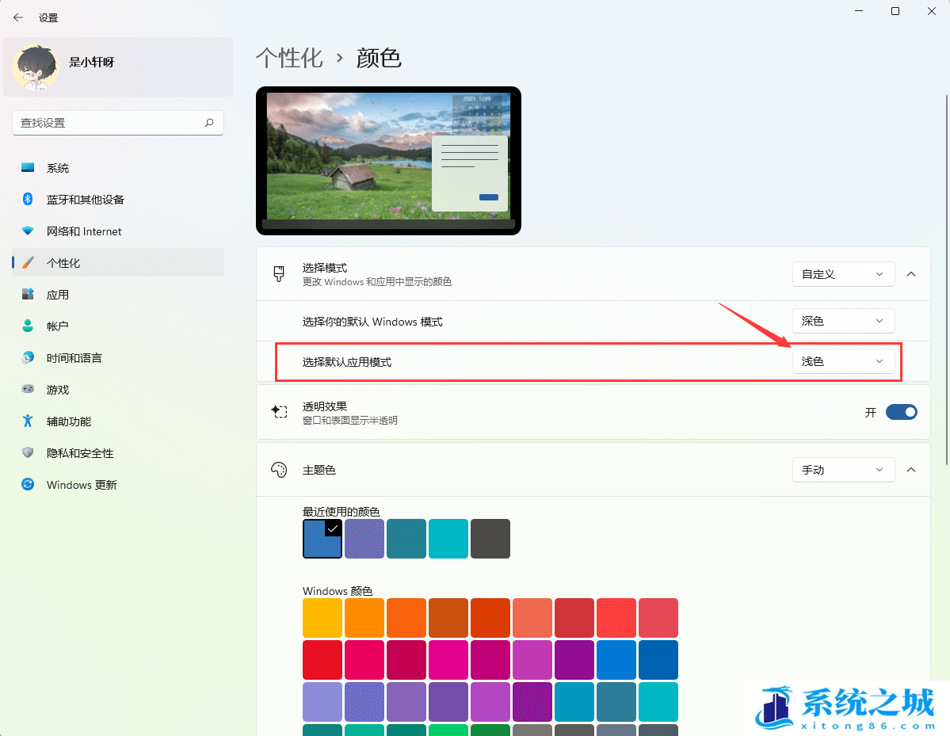Open the 选择模式 自定义 dropdown
The height and width of the screenshot is (736, 950).
(843, 274)
